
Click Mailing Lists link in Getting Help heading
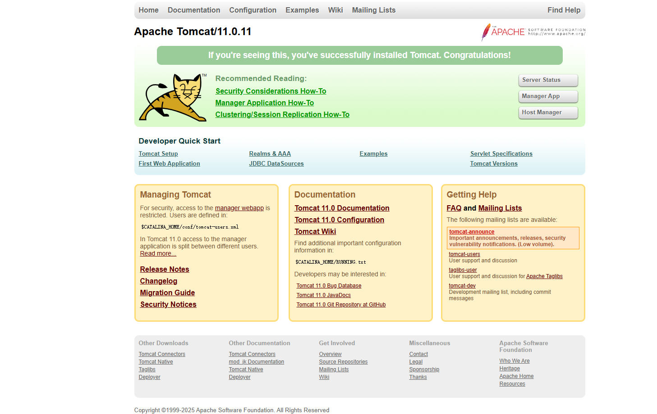tap(500, 208)
